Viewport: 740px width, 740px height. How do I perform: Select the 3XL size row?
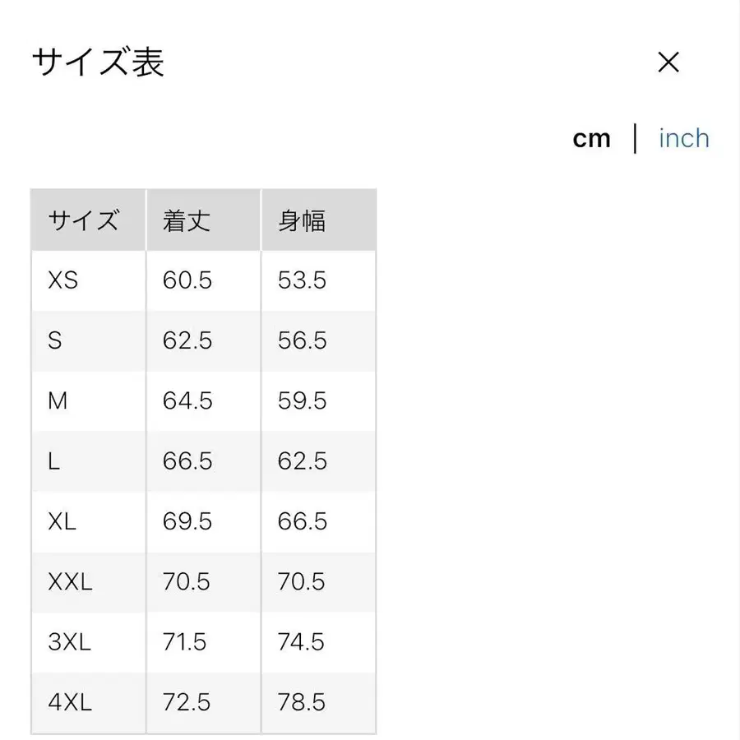[x=88, y=642]
